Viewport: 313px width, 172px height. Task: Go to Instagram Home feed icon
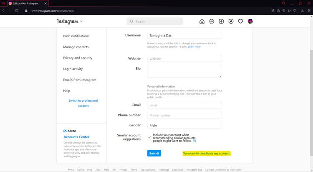coord(202,21)
